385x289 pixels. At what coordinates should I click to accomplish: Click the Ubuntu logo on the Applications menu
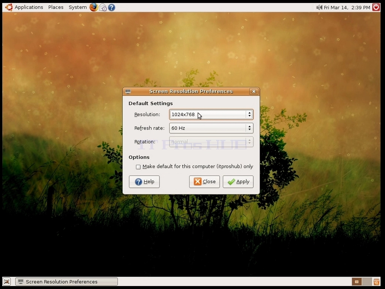(9, 7)
